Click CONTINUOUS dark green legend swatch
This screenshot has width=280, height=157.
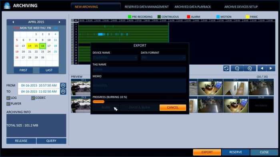tap(159, 17)
